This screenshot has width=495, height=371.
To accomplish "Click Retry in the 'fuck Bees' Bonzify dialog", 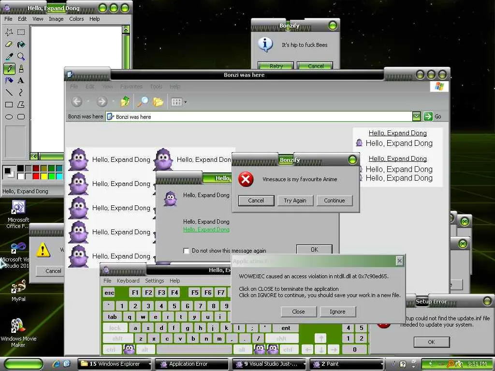I will click(x=276, y=66).
